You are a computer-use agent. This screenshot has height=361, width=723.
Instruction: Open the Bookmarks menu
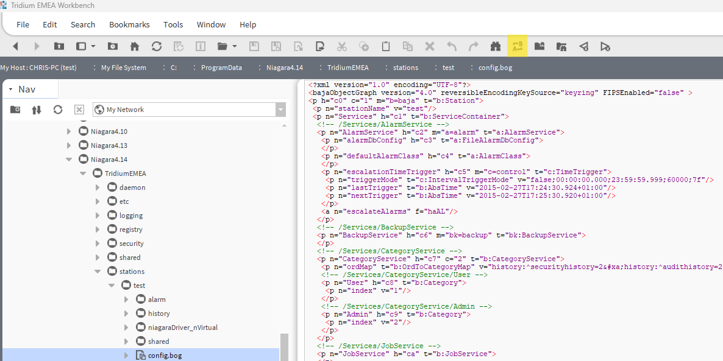[129, 24]
